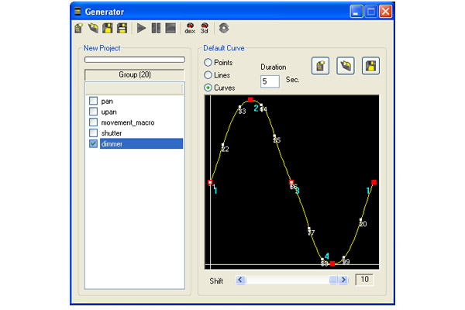The image size is (465, 310).
Task: Check the shutter channel checkbox
Action: [x=94, y=133]
